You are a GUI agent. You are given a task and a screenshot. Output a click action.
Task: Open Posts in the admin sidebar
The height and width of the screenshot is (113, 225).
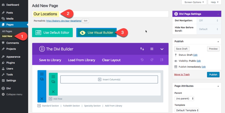(x=9, y=13)
